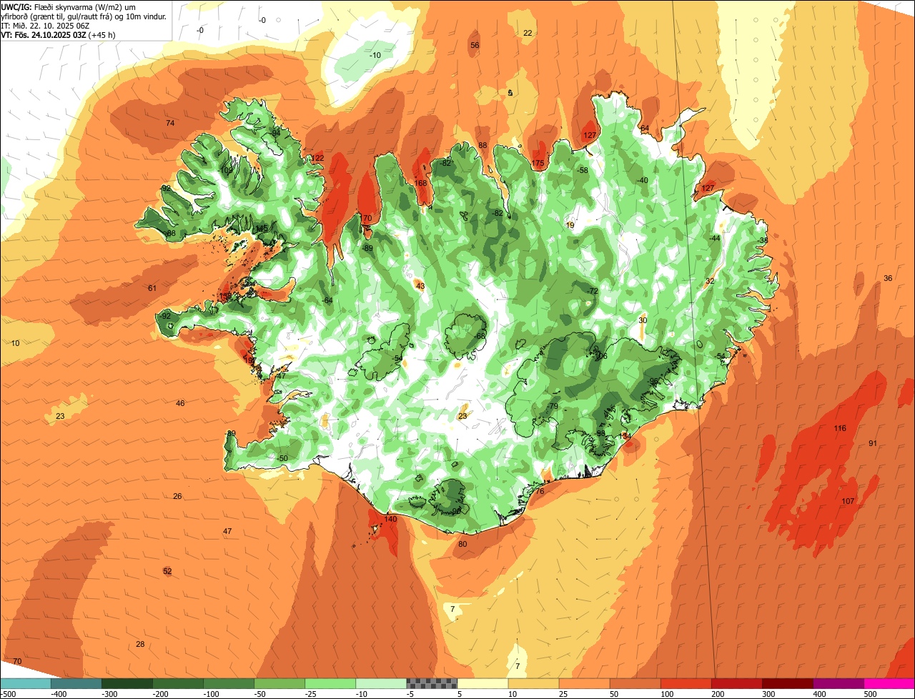Viewport: 915px width, 699px height.
Task: Click the 'VT: Fös. 24.10.2025 03Z (+45 h)' line
Action: 58,34
